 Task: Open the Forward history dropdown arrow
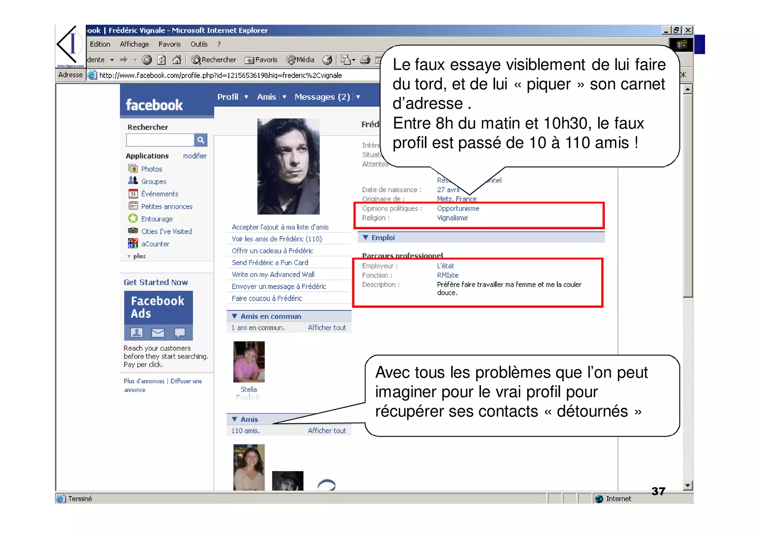(135, 60)
